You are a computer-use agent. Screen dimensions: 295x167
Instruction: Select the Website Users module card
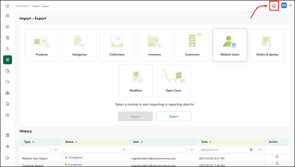[230, 45]
